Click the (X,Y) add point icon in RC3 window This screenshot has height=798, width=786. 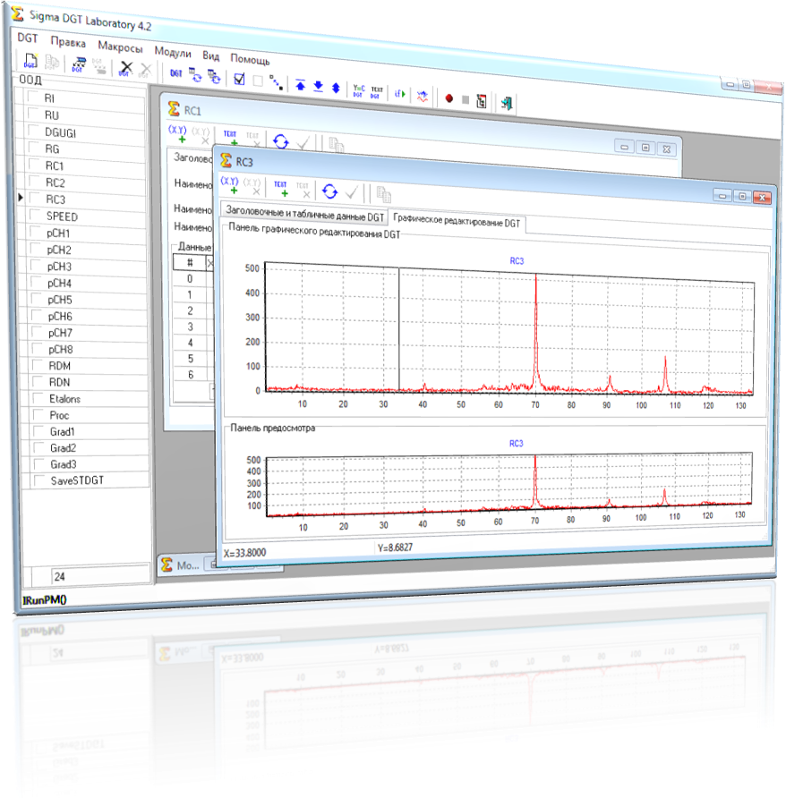229,185
